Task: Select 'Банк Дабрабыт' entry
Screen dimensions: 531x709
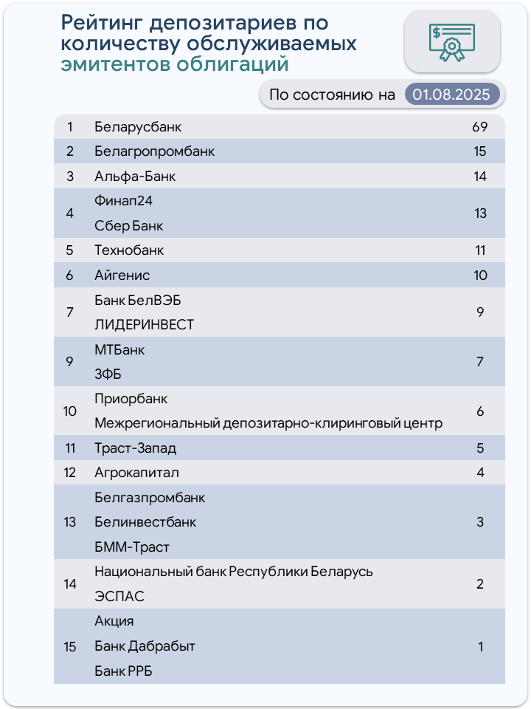Action: coord(145,646)
